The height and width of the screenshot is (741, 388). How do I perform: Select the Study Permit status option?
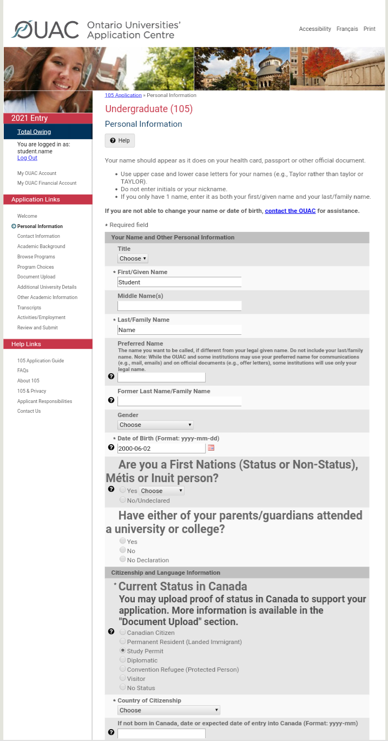122,651
